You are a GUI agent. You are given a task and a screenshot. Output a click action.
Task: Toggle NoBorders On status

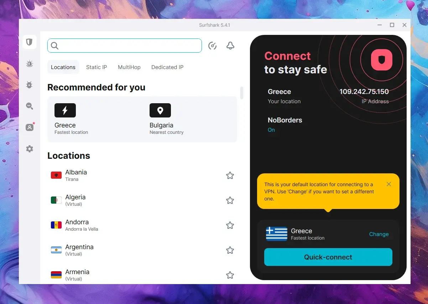click(271, 130)
